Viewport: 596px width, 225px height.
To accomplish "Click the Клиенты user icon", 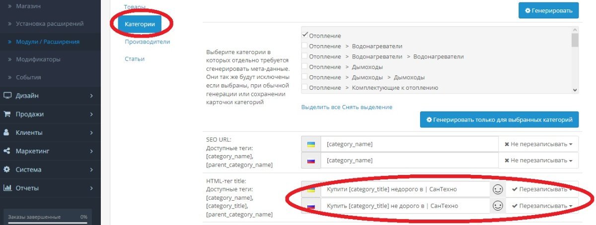I will (x=7, y=132).
